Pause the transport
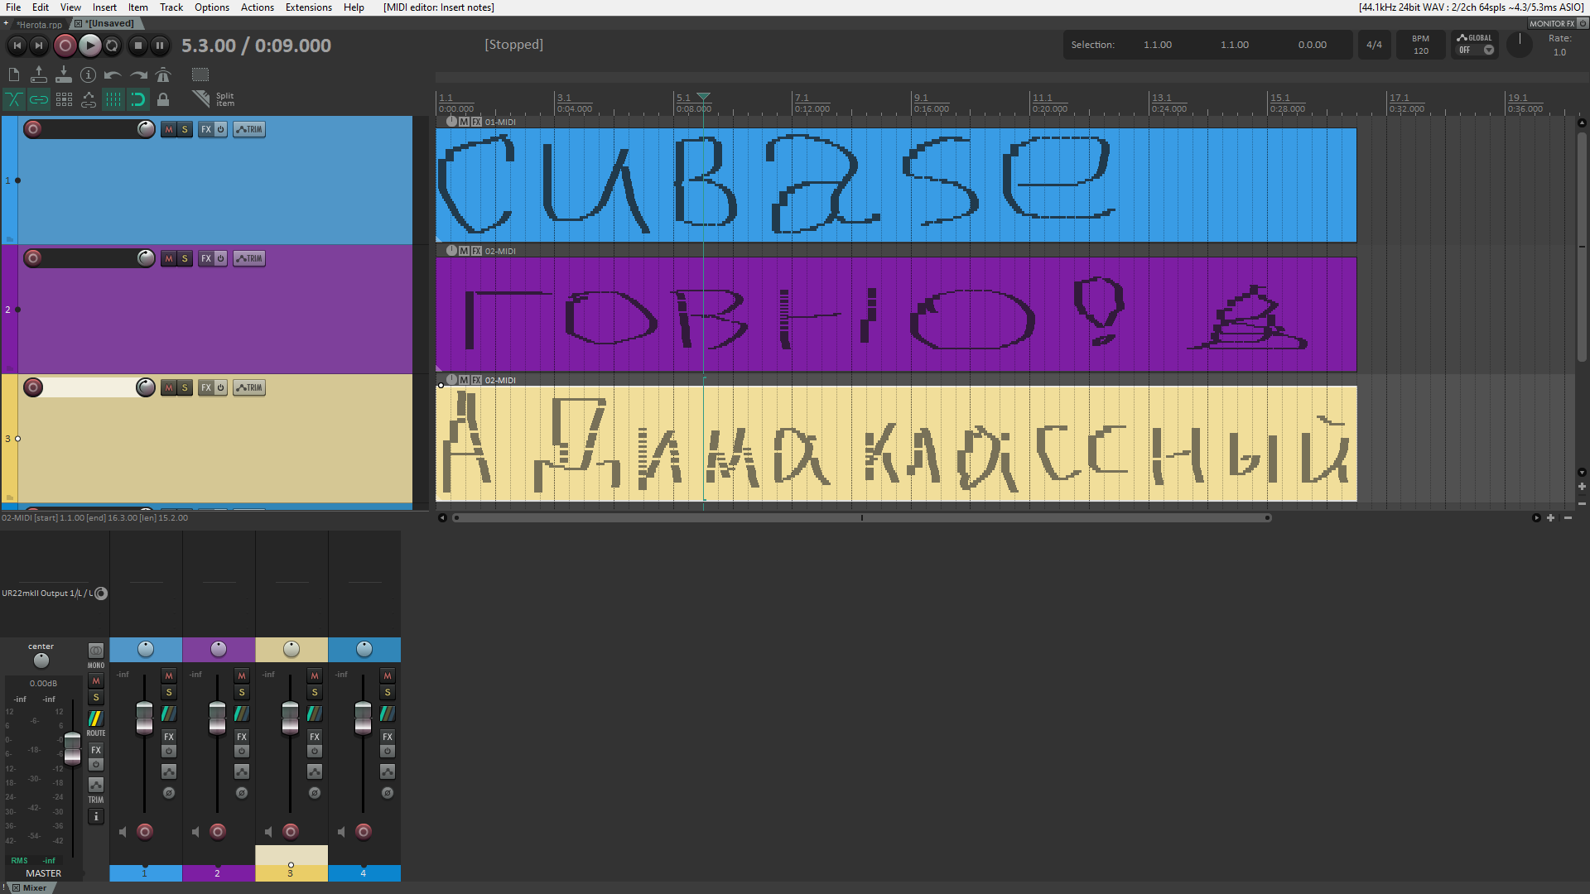The image size is (1590, 894). coord(160,46)
